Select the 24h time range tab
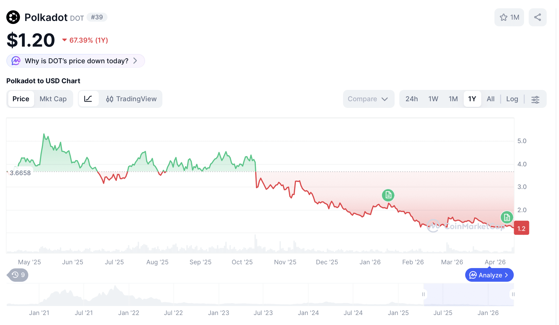The height and width of the screenshot is (325, 559). [412, 99]
